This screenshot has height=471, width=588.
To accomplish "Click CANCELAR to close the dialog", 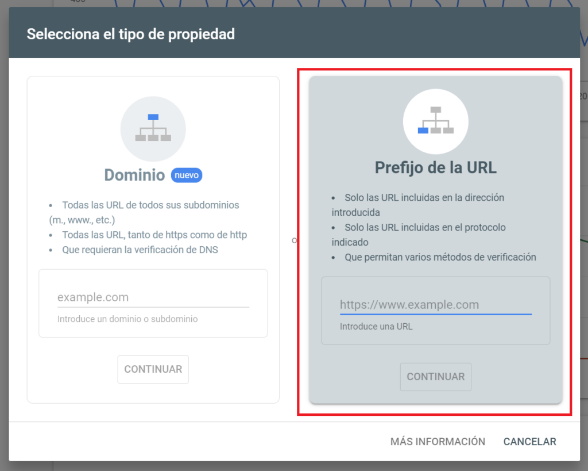I will coord(529,442).
